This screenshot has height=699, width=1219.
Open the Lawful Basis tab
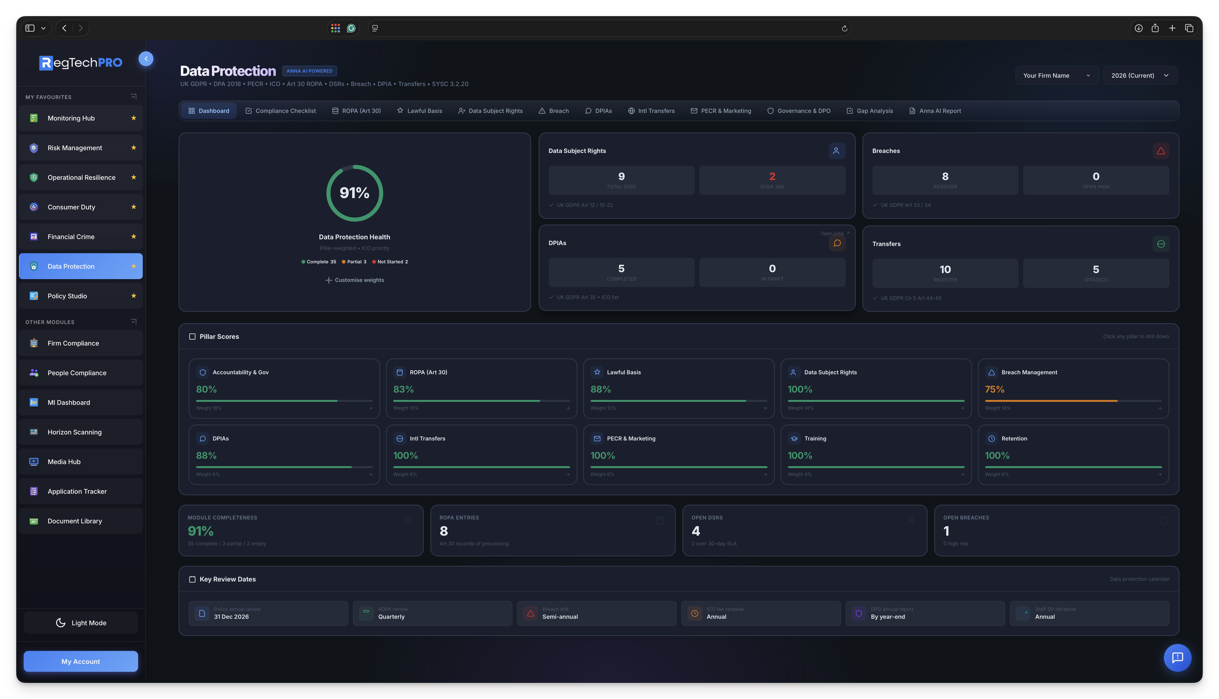pyautogui.click(x=419, y=111)
